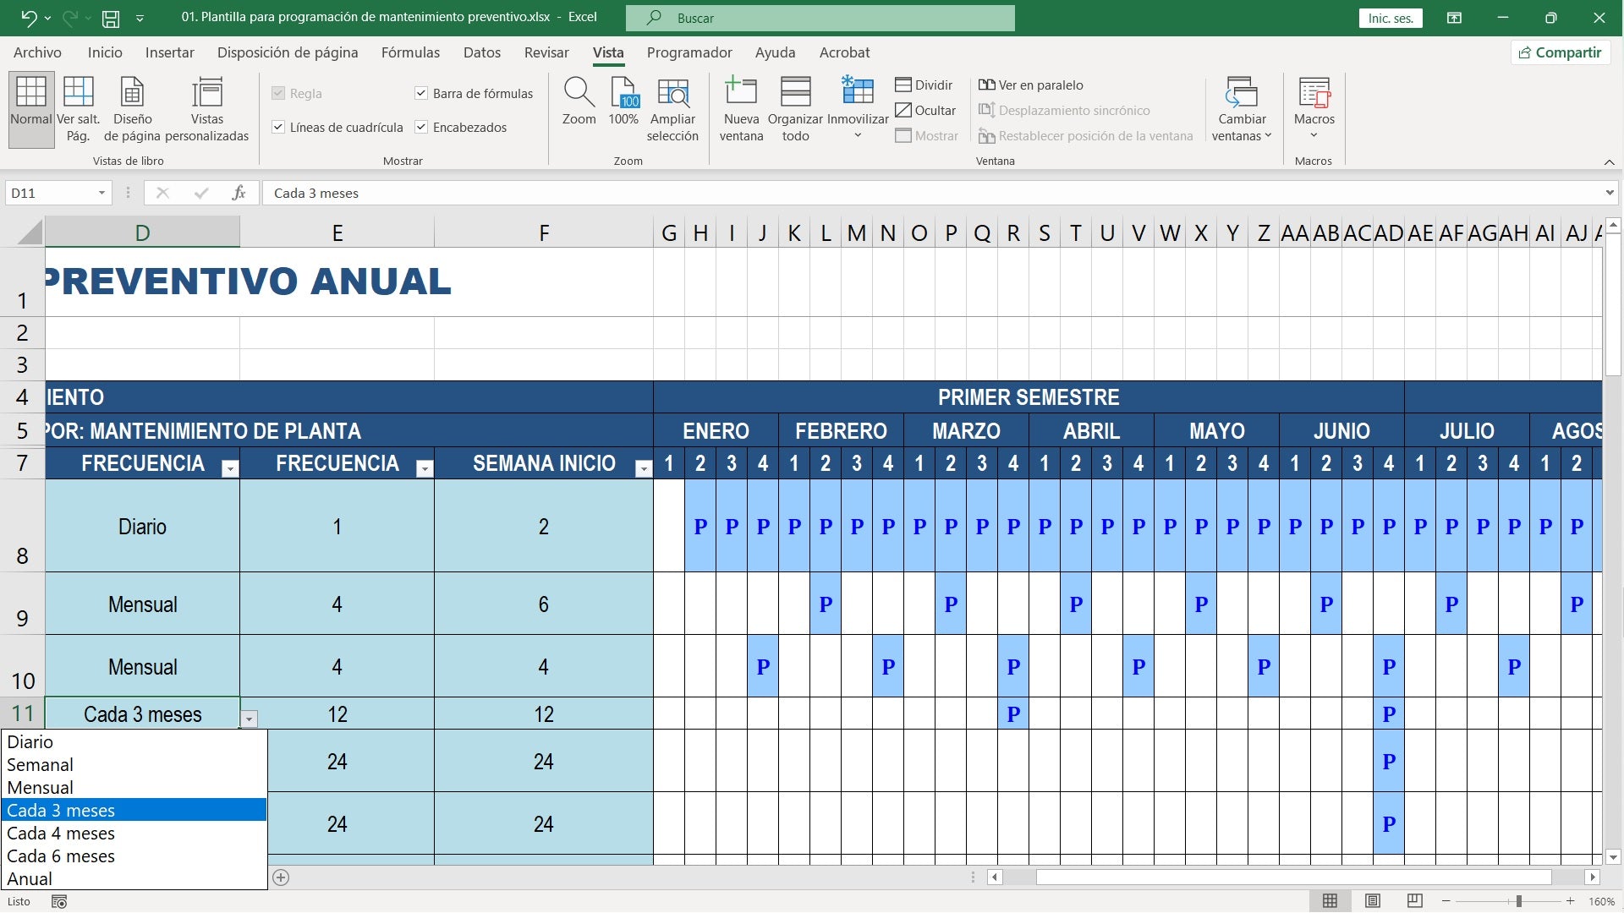1624x913 pixels.
Task: Select Page Break preview in status bar
Action: (x=1414, y=901)
